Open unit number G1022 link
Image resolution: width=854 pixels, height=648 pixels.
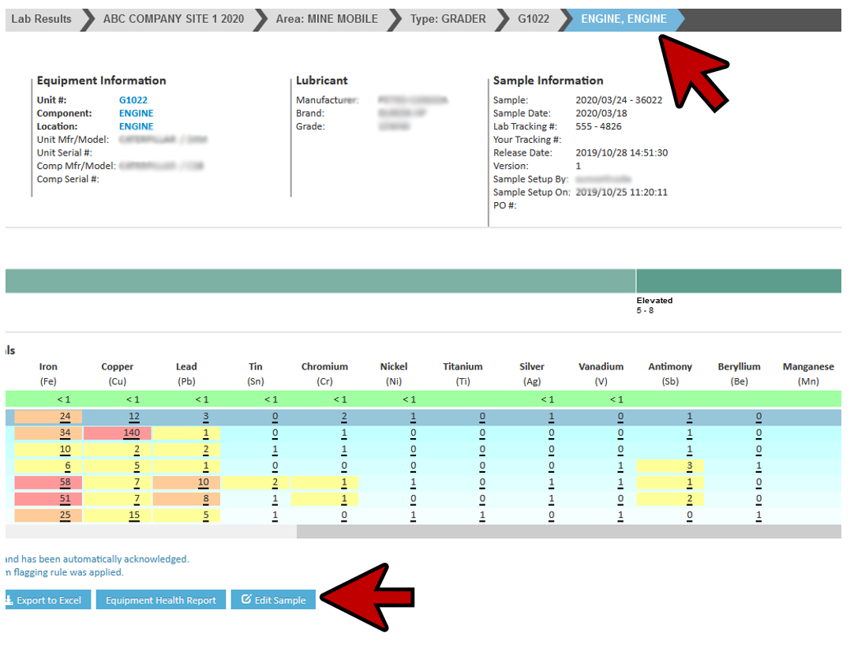click(x=133, y=100)
